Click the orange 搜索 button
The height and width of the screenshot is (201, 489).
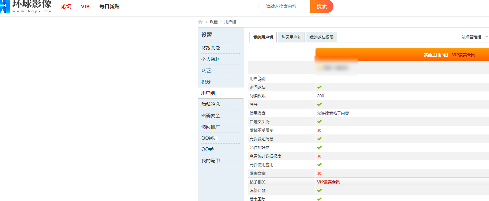(322, 6)
